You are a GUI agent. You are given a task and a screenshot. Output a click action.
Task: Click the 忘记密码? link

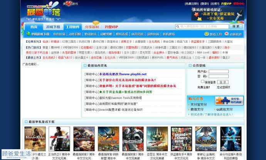224,87
